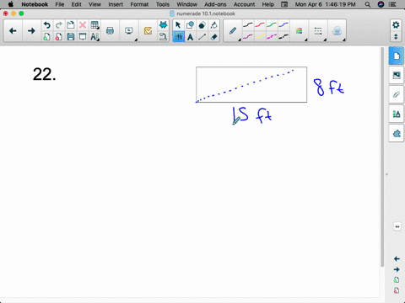The image size is (405, 303).
Task: Choose the black pen line style
Action: [x=248, y=25]
